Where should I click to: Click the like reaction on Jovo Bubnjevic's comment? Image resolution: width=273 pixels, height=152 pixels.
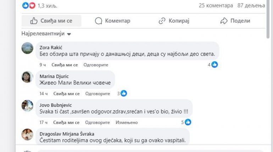[x=188, y=122]
